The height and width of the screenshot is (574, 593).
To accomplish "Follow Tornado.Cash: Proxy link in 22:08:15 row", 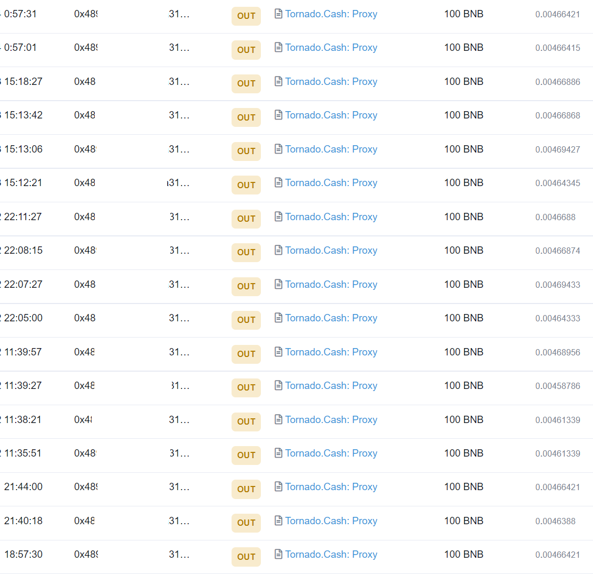I will coord(331,251).
